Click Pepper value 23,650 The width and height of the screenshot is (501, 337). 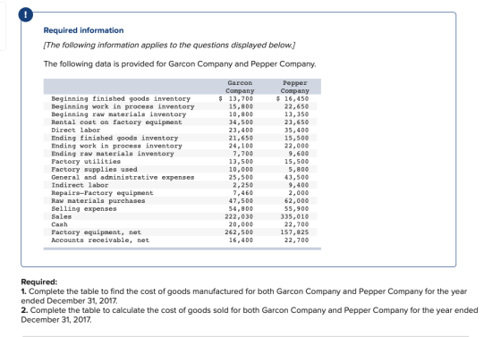[x=296, y=122]
